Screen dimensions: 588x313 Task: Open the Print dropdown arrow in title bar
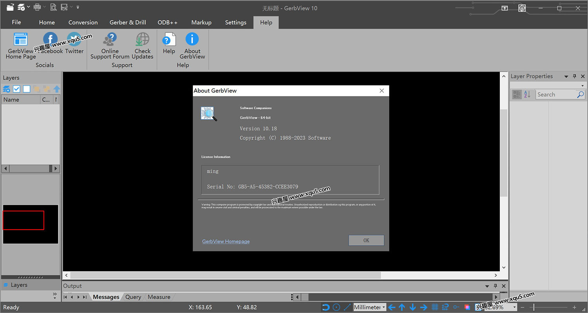(44, 7)
